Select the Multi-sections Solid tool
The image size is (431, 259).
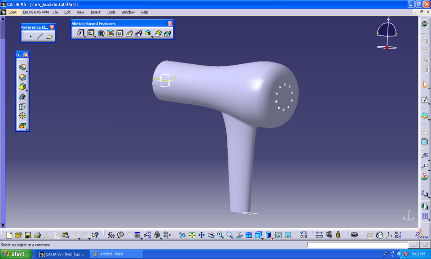coord(158,32)
